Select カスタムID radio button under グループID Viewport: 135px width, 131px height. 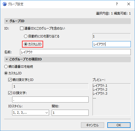pyautogui.click(x=26, y=44)
